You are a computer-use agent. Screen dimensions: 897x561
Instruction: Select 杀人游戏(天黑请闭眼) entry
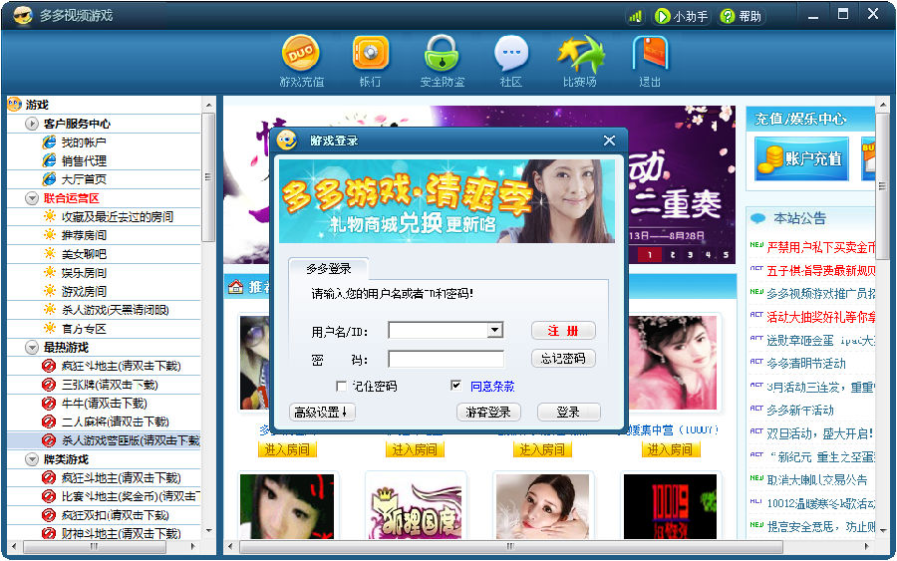(x=115, y=310)
